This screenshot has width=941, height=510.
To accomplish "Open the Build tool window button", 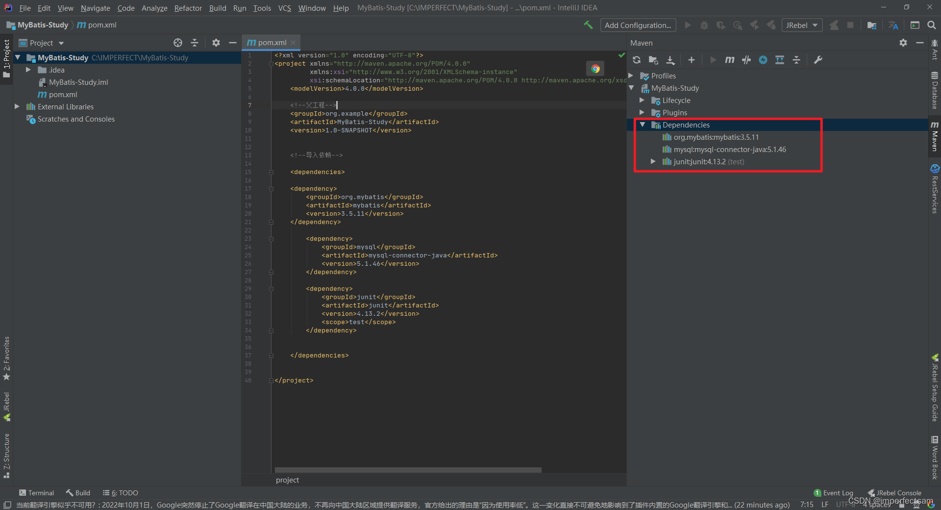I will tap(78, 493).
